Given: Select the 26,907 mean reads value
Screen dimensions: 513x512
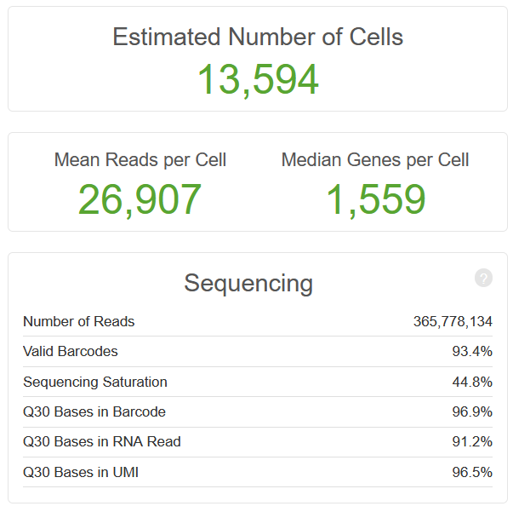Looking at the screenshot, I should tap(140, 200).
